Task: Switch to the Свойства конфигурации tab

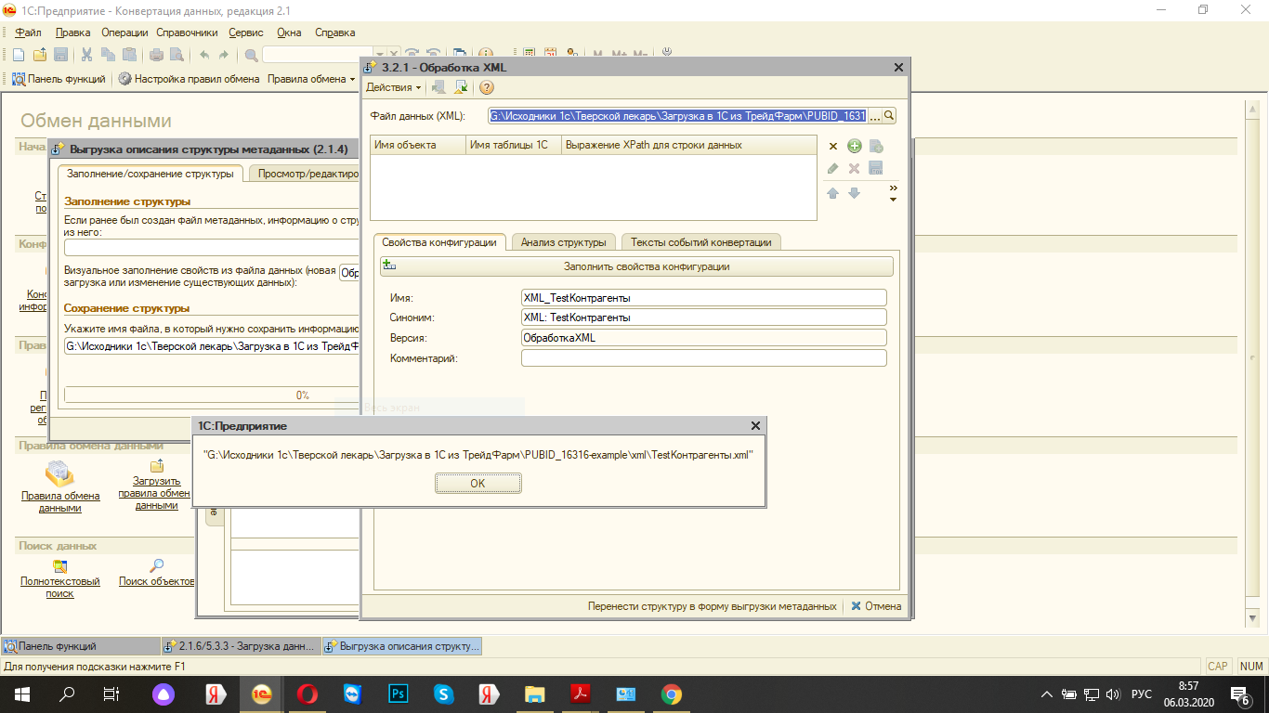Action: point(439,242)
